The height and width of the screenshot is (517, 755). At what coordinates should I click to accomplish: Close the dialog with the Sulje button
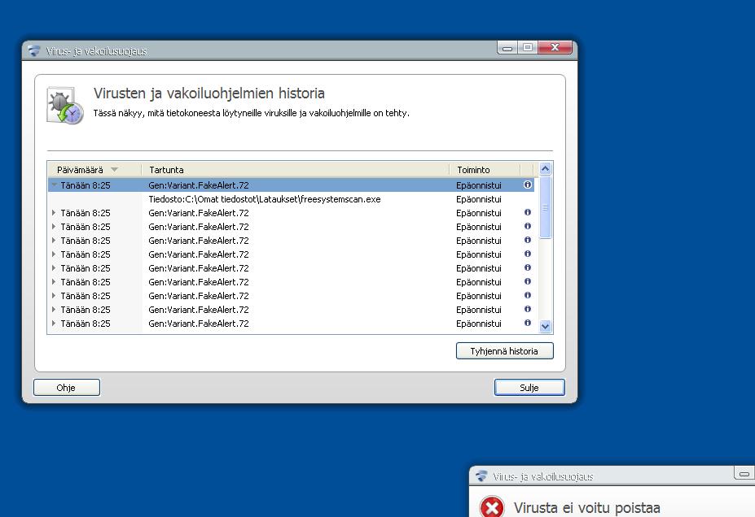pos(529,388)
